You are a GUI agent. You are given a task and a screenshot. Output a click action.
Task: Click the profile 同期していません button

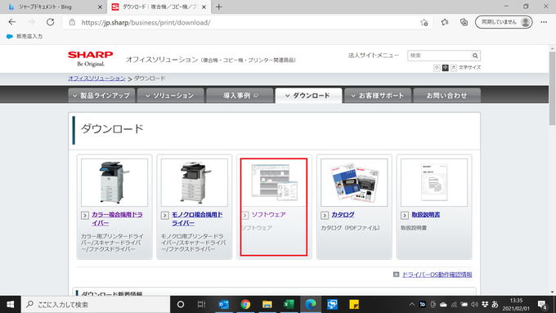(504, 22)
